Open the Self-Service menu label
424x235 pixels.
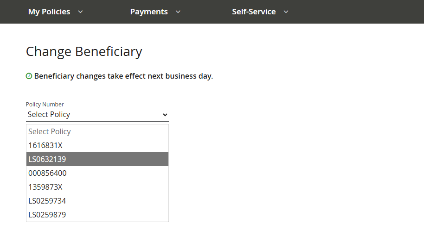coord(254,12)
